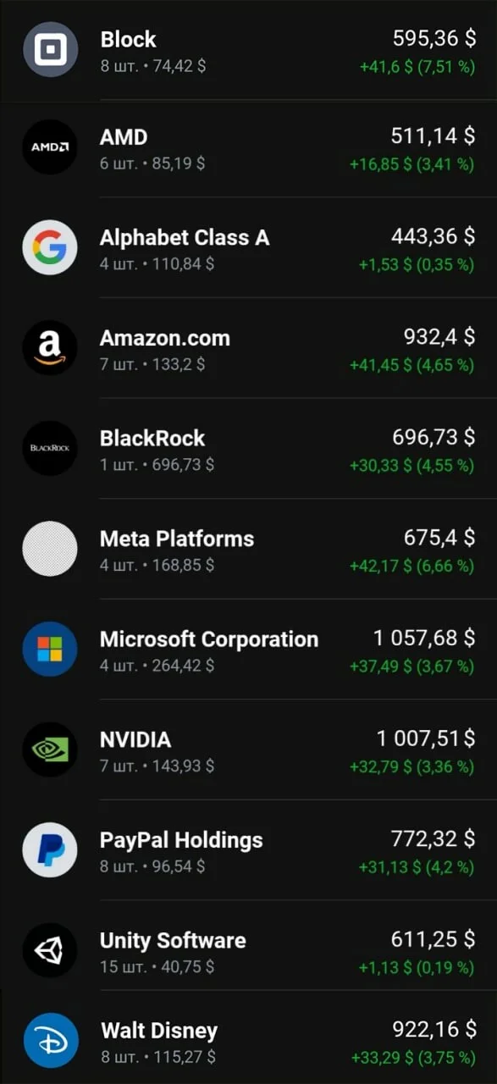The width and height of the screenshot is (497, 1084).
Task: Tap the Meta Platforms placeholder logo
Action: 50,549
